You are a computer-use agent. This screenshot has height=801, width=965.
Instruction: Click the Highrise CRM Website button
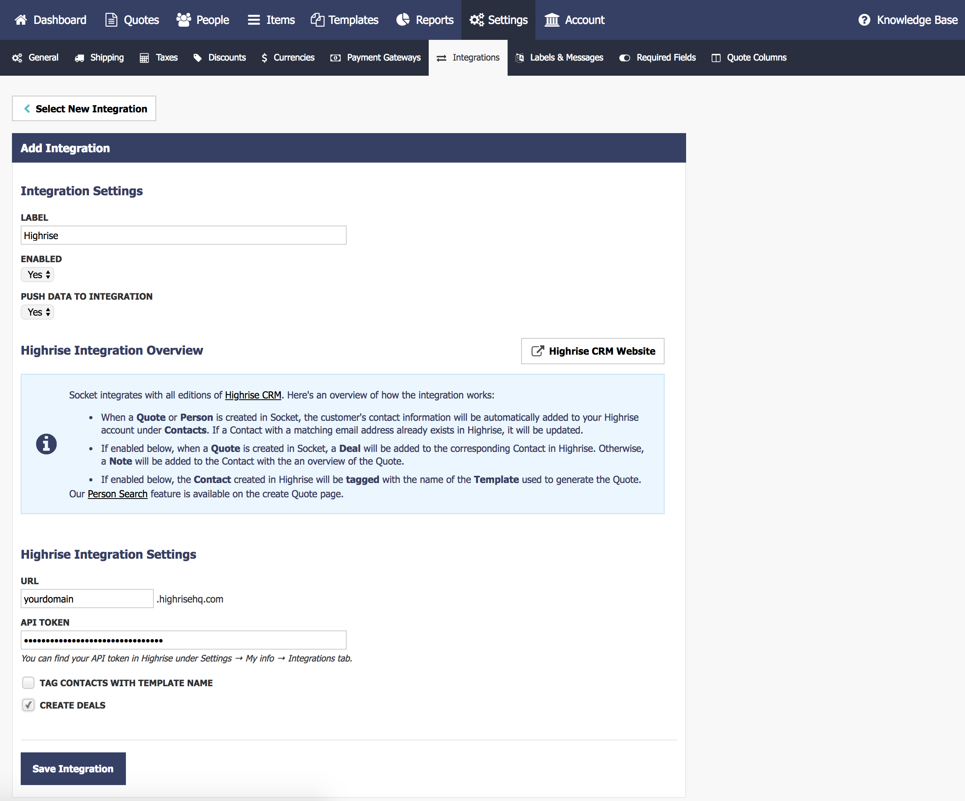(593, 351)
